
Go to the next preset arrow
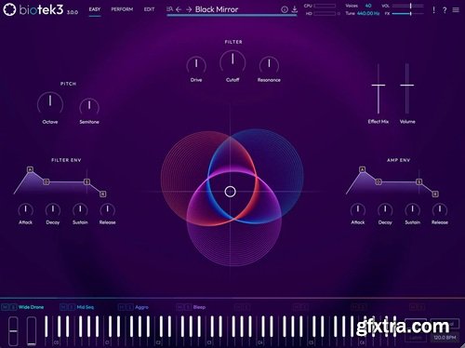pyautogui.click(x=189, y=9)
